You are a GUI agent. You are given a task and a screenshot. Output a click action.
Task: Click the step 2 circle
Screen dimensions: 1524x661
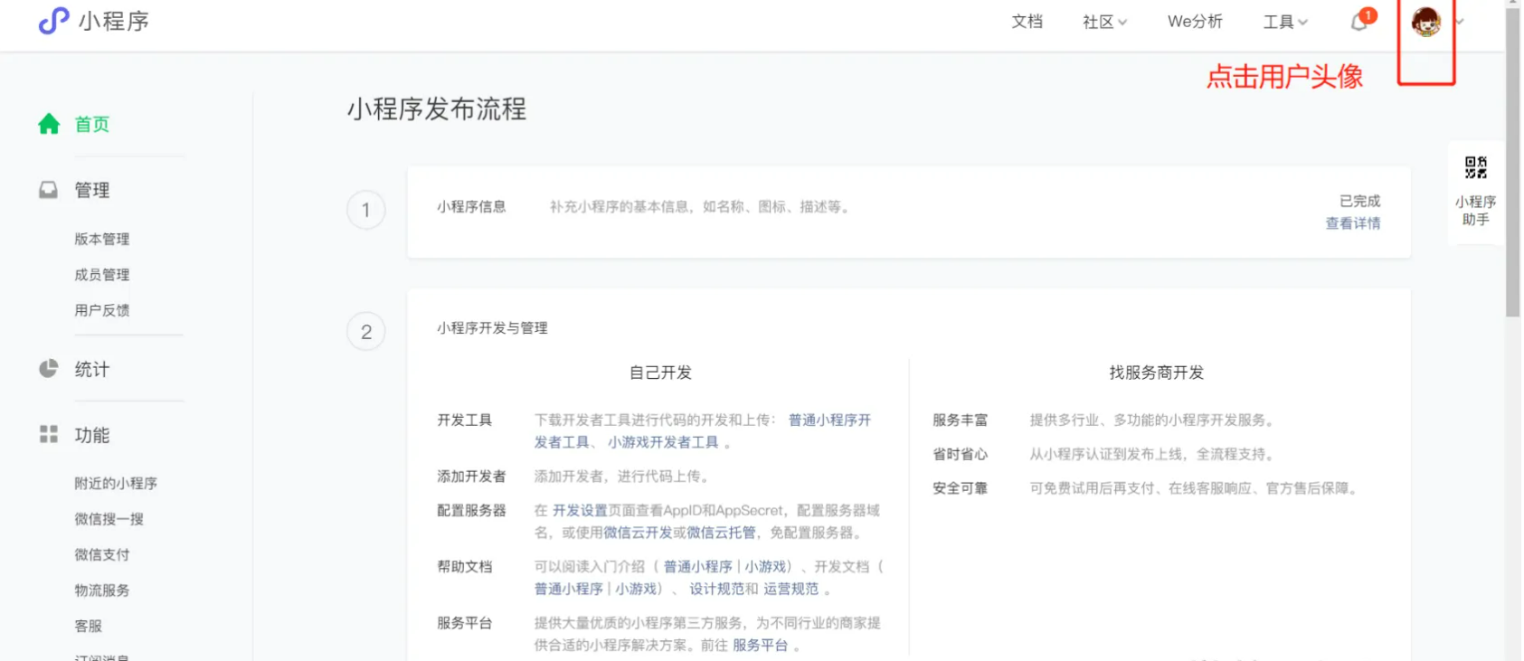click(365, 332)
